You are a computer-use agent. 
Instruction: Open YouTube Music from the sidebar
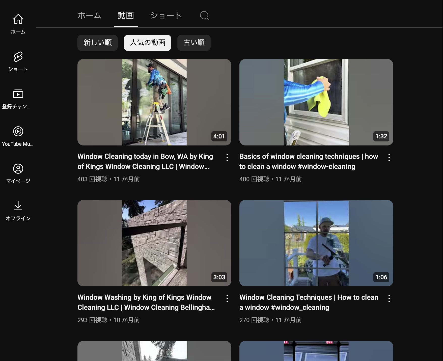(18, 131)
